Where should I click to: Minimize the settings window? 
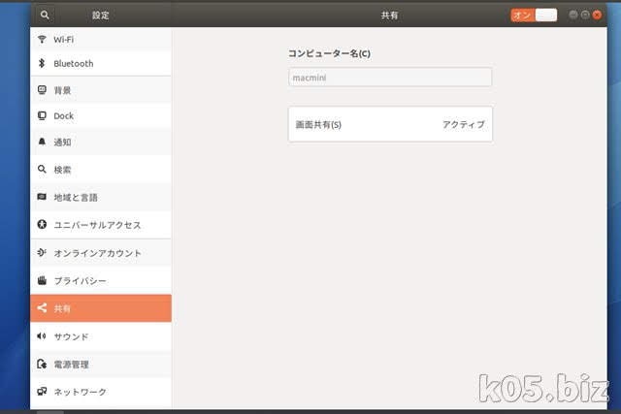[x=573, y=15]
